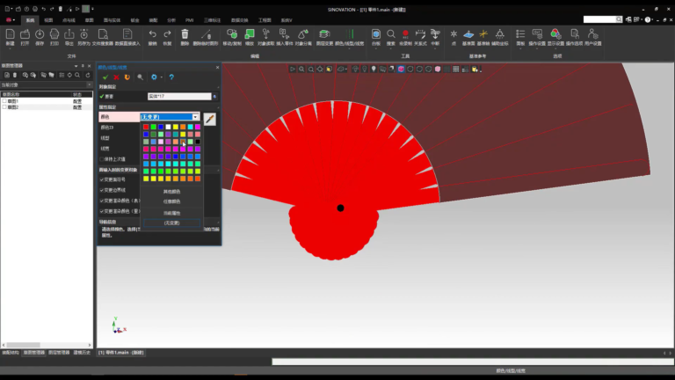Click the green scale tool icon
This screenshot has height=380, width=675.
click(x=250, y=34)
